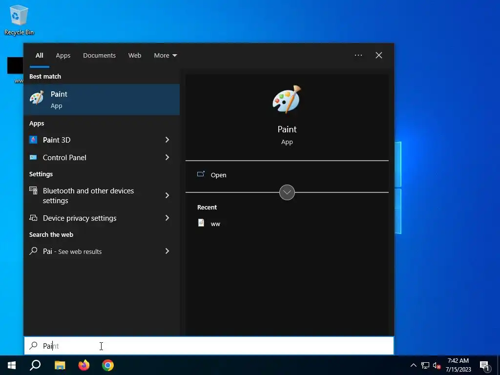Switch to the Apps tab
The height and width of the screenshot is (375, 500).
63,56
